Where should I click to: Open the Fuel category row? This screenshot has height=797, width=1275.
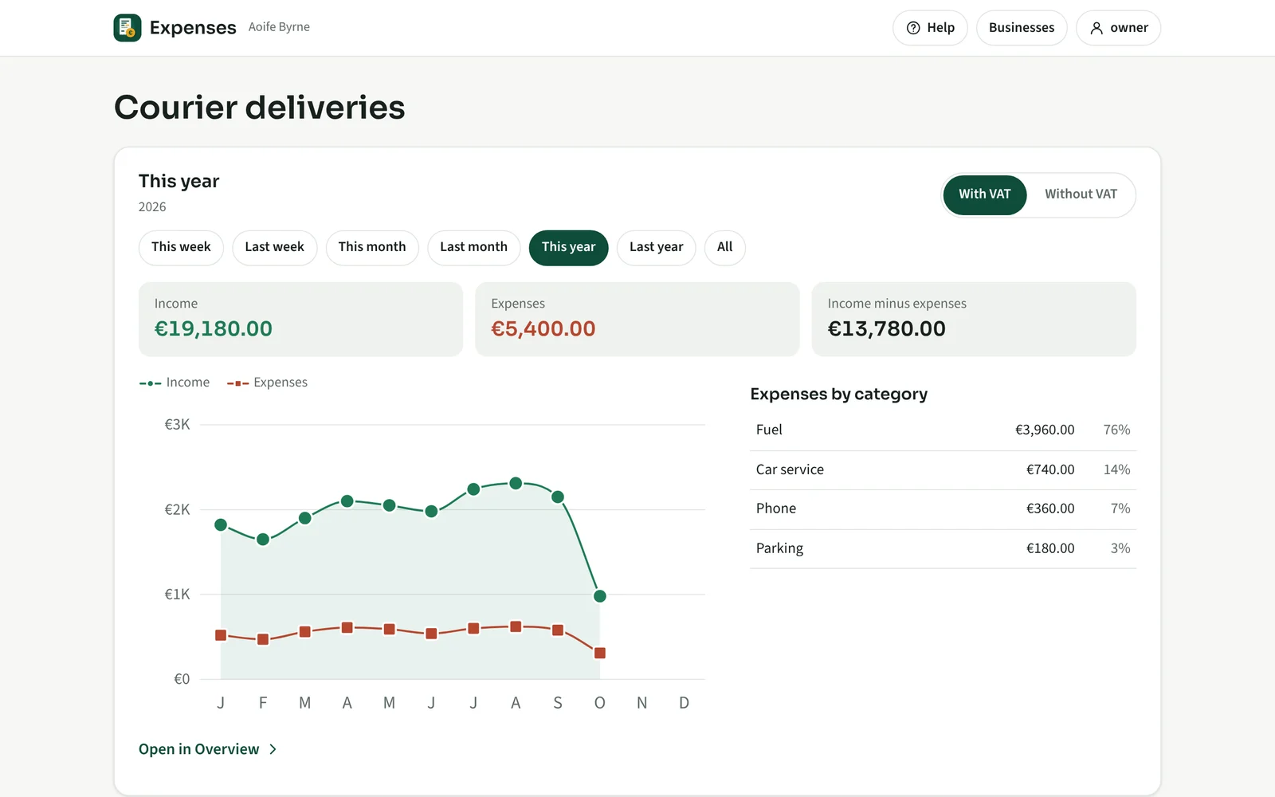[943, 430]
